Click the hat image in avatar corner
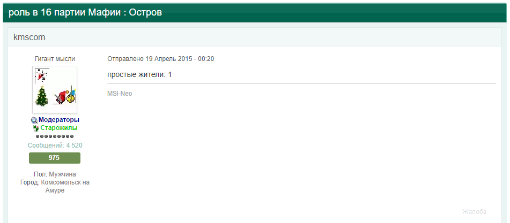The width and height of the screenshot is (510, 223). [x=42, y=75]
